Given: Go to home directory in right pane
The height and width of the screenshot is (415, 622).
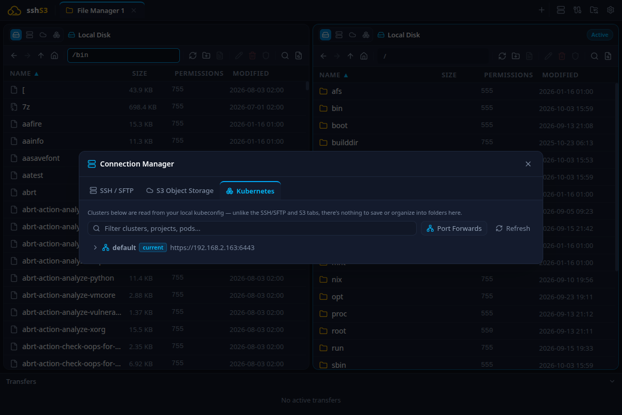Looking at the screenshot, I should click(364, 56).
